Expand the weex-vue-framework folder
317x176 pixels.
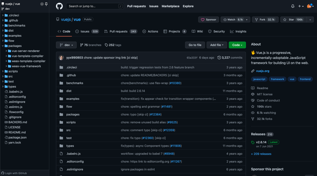pyautogui.click(x=6, y=66)
